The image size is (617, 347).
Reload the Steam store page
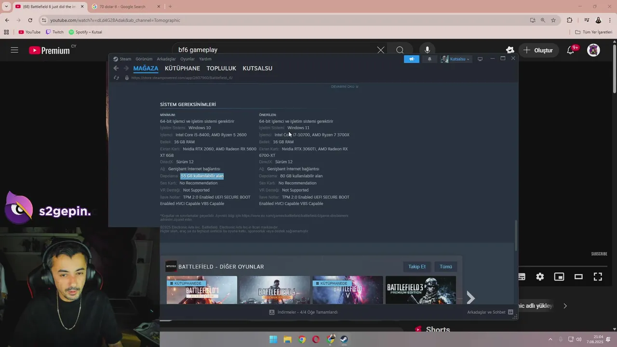(116, 78)
